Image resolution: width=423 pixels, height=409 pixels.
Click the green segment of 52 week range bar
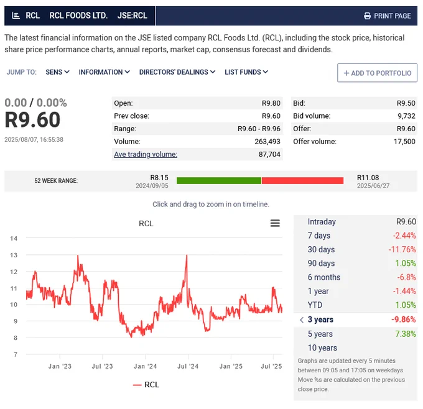click(219, 180)
